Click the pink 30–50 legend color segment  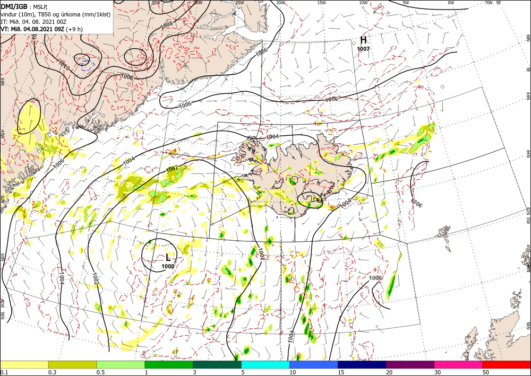459,364
